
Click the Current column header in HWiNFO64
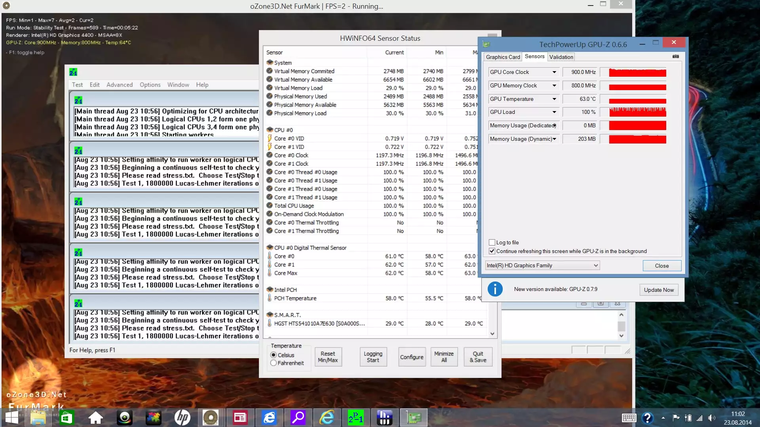click(x=394, y=52)
